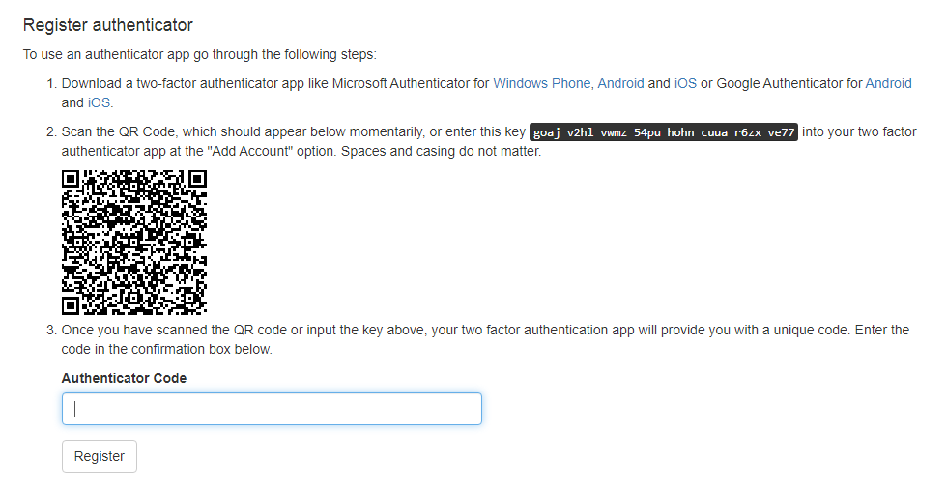The width and height of the screenshot is (947, 493).
Task: Click the QR code image
Action: point(134,244)
